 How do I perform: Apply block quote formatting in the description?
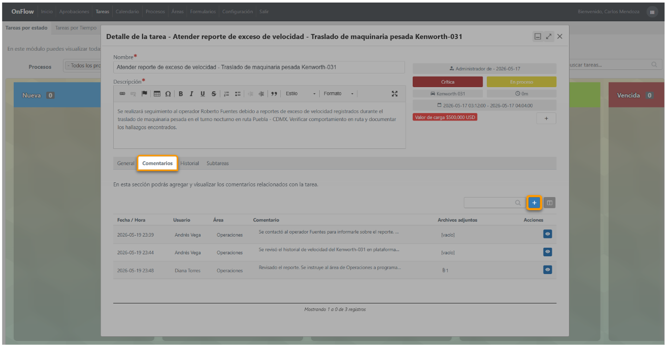click(x=274, y=94)
